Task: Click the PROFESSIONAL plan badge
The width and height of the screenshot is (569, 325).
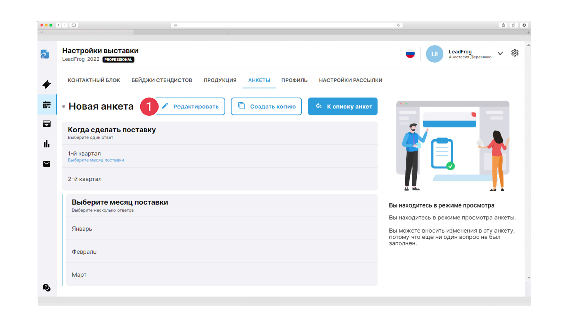Action: click(x=118, y=59)
